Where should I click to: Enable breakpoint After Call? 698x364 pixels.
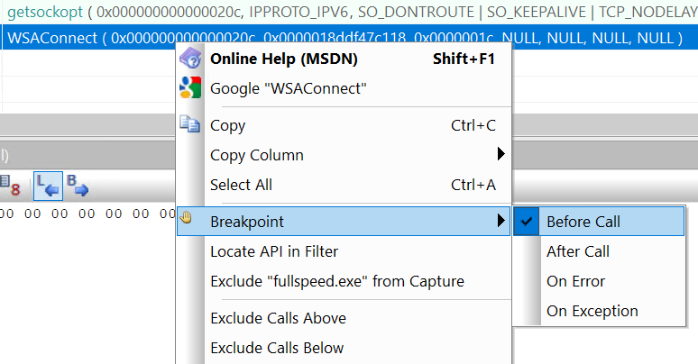[x=577, y=251]
